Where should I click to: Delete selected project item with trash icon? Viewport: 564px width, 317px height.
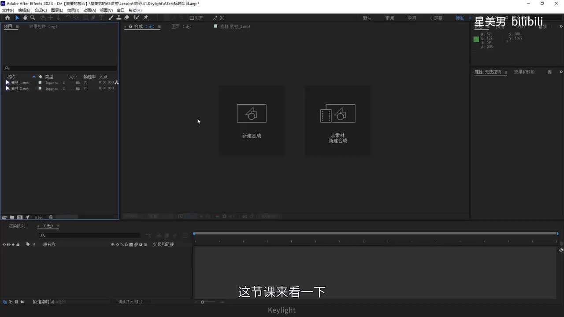pos(51,217)
